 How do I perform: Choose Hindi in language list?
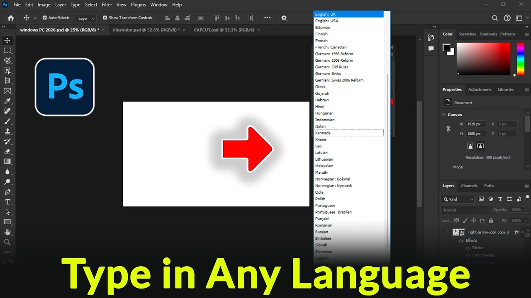pyautogui.click(x=348, y=106)
